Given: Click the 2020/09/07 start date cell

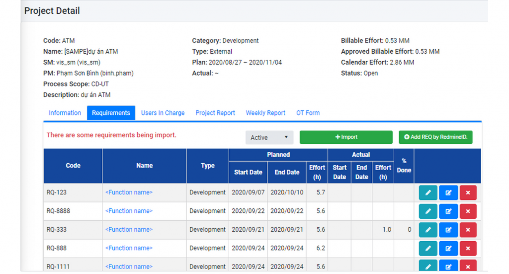Looking at the screenshot, I should tap(248, 192).
